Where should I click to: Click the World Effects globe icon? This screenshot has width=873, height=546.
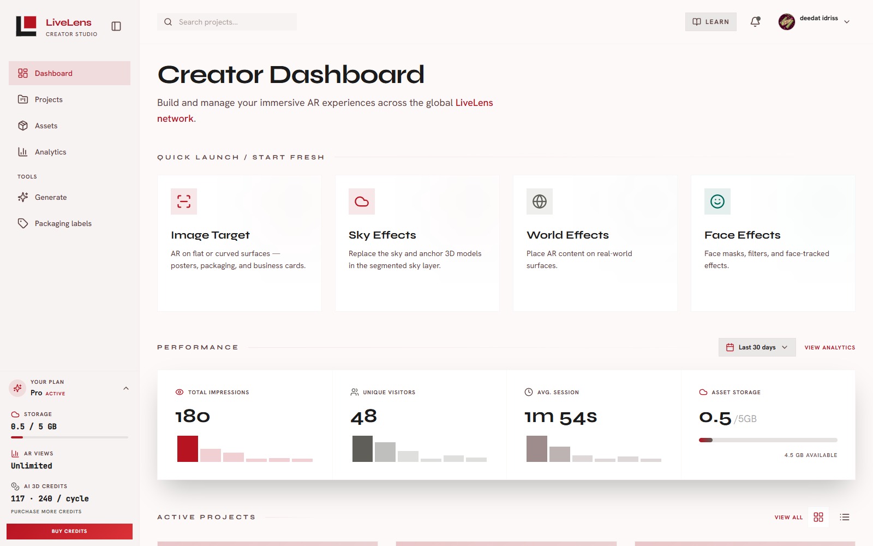[540, 201]
